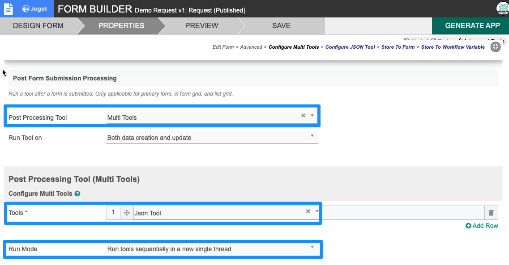Go to the Preview step
The width and height of the screenshot is (509, 265).
click(x=201, y=26)
